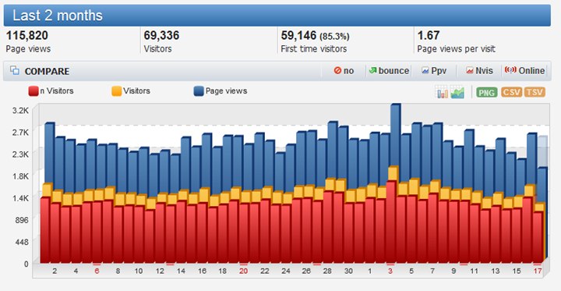Screen dimensions: 561x291
Task: Export chart as PNG
Action: coord(487,93)
